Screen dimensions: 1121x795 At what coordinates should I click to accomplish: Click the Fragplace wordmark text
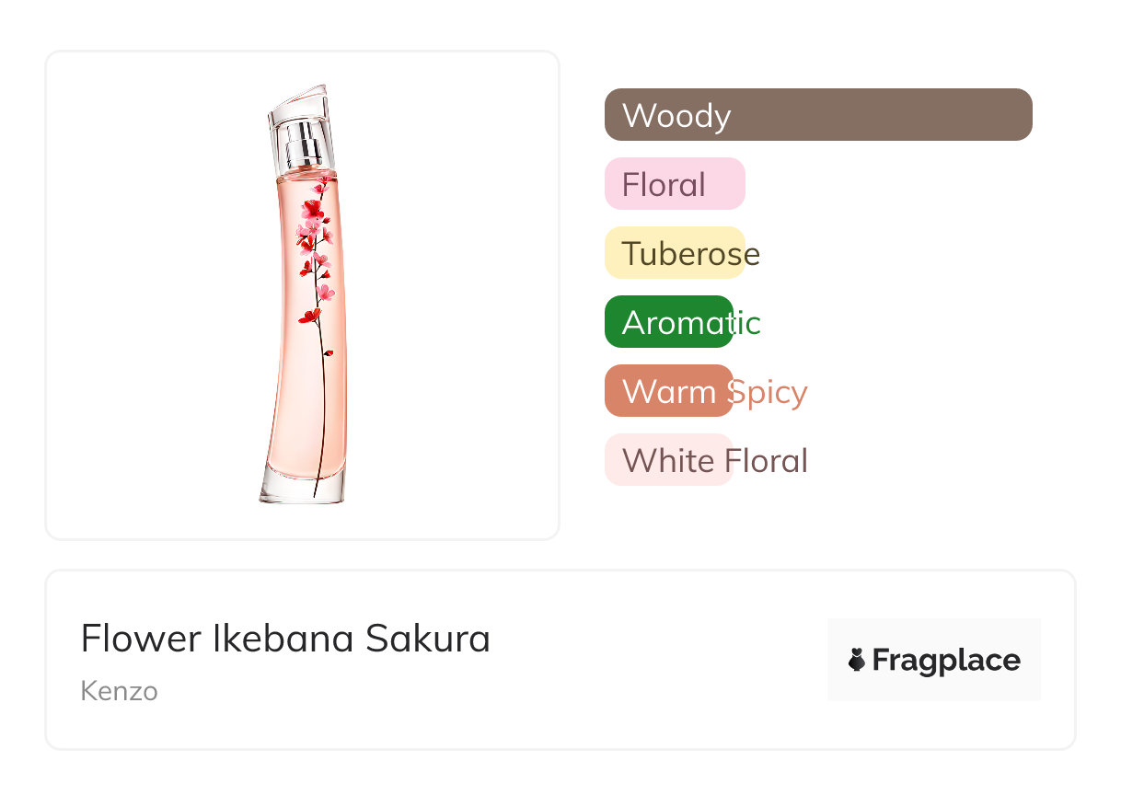(946, 660)
